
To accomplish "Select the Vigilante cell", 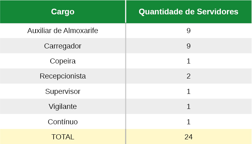I will point(63,107).
